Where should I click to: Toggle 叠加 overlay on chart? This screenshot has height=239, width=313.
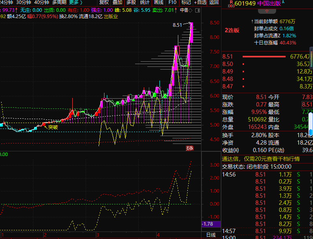[x=117, y=2]
